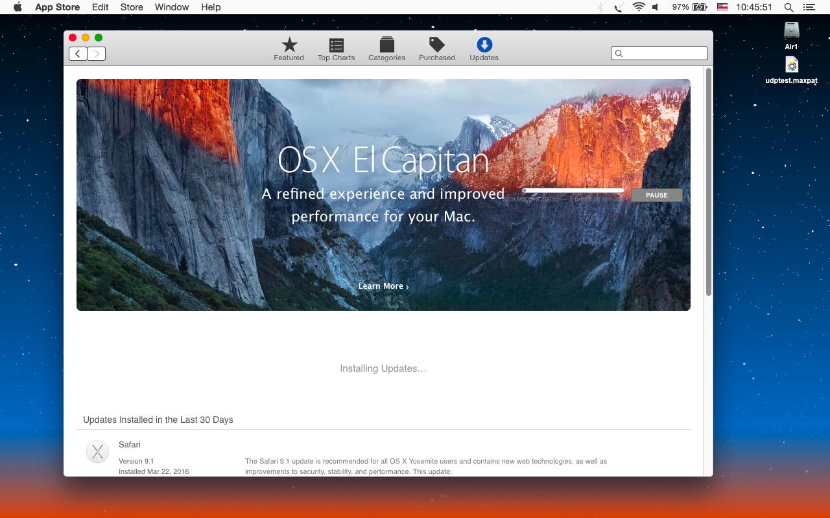The image size is (830, 518).
Task: Click the Wi-Fi status icon
Action: (639, 7)
